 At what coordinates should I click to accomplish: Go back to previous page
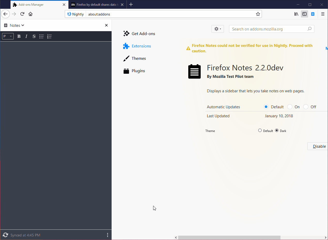pos(5,14)
